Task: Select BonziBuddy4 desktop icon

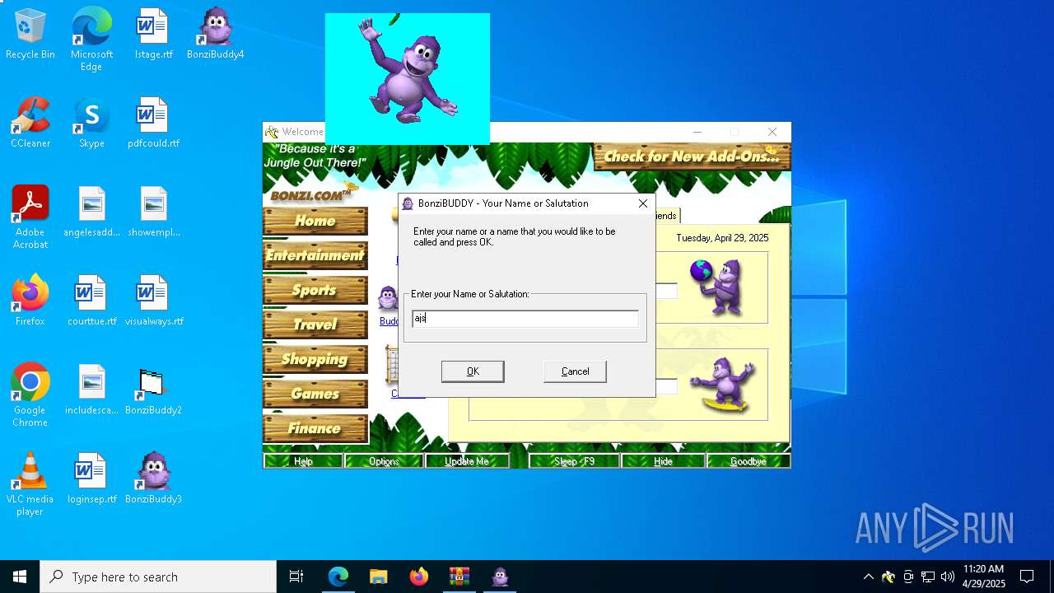Action: point(215,35)
